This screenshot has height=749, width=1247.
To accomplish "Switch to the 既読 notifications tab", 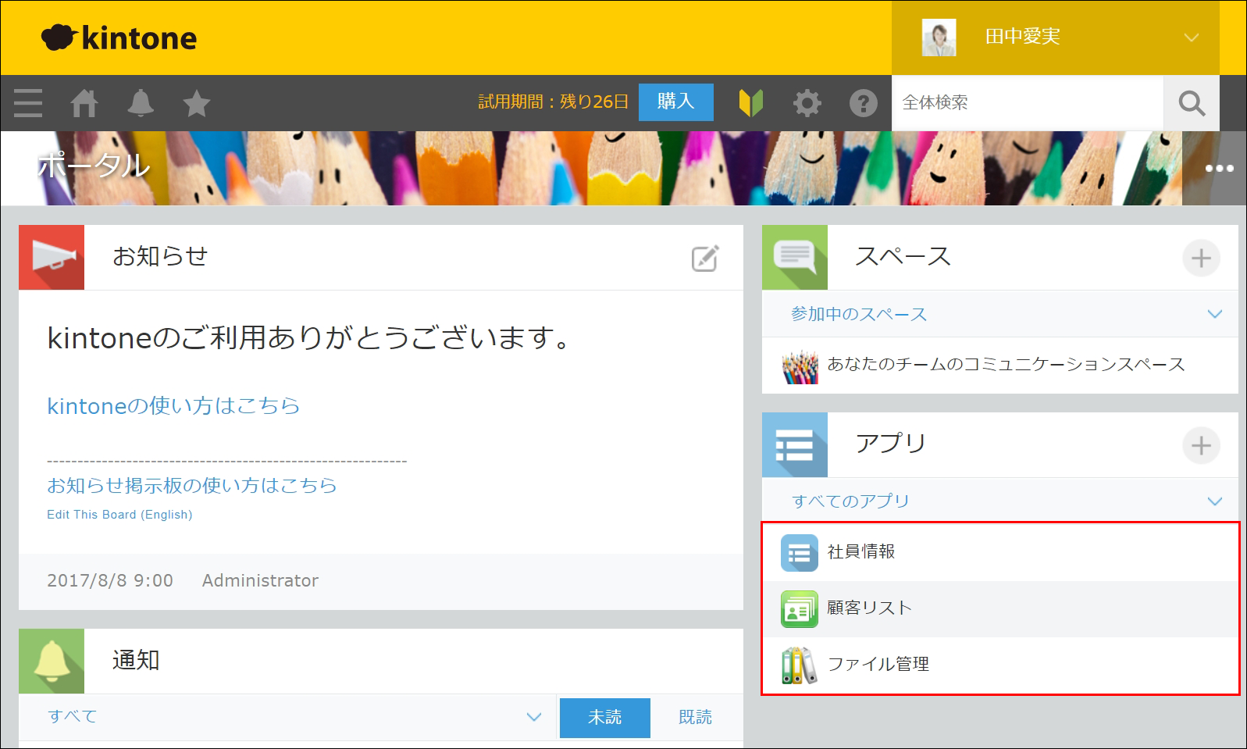I will (x=695, y=717).
